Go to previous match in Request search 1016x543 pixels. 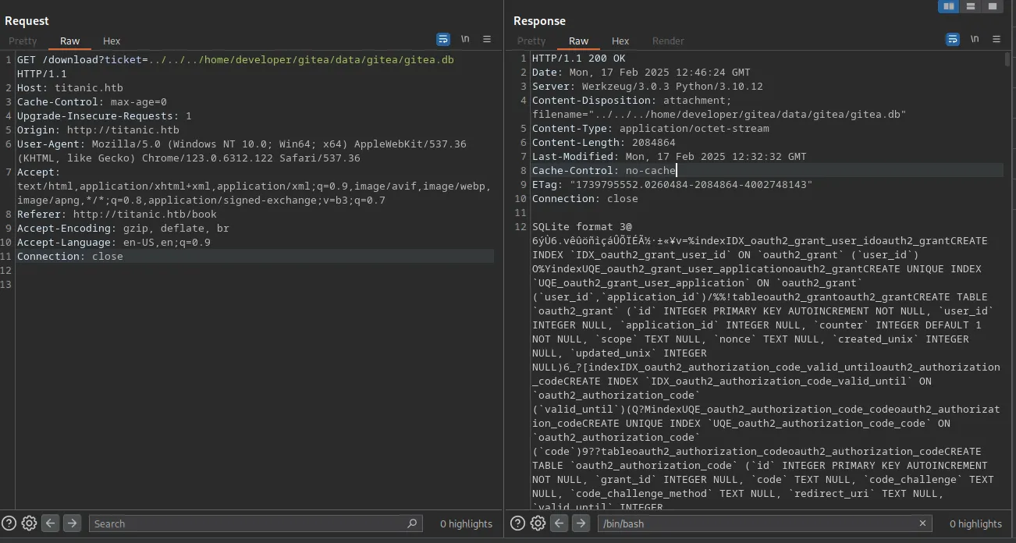(51, 523)
